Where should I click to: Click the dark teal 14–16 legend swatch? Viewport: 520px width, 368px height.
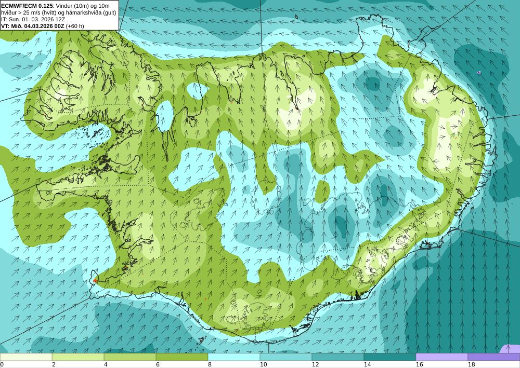click(x=390, y=357)
